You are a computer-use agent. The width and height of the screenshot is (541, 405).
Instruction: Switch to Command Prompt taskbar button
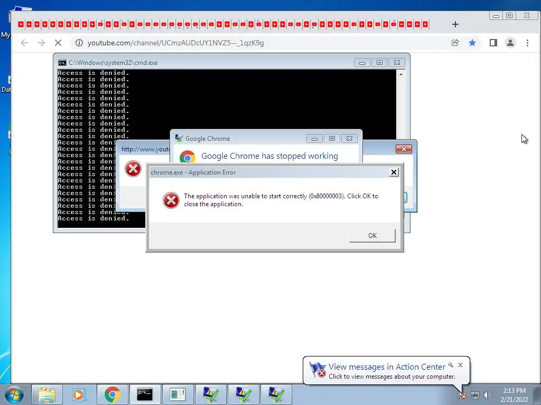click(x=145, y=394)
